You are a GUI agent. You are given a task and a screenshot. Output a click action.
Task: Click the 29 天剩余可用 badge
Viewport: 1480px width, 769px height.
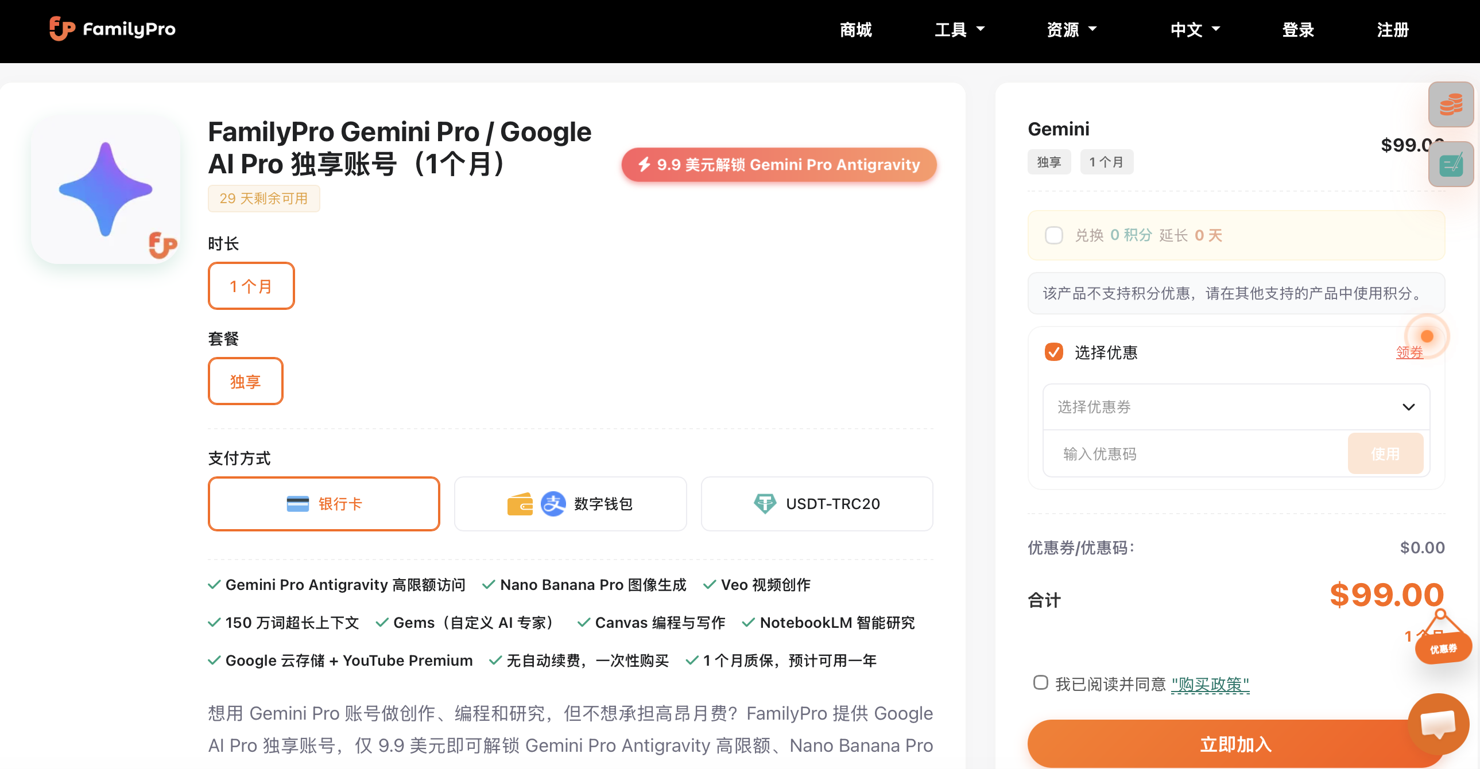click(x=263, y=198)
